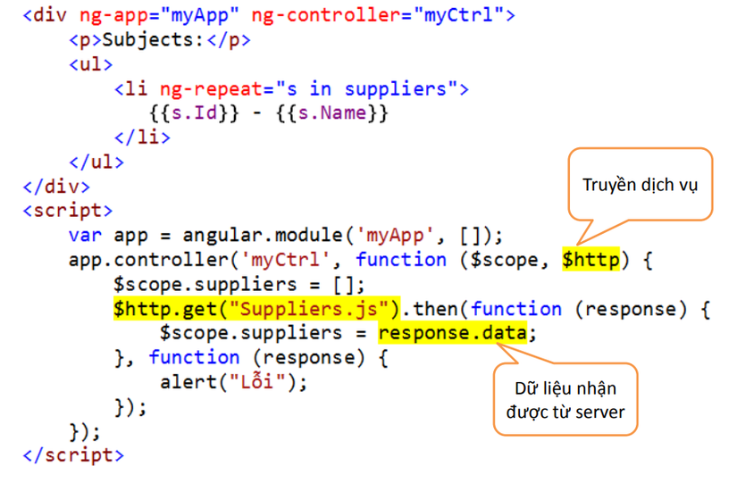Image resolution: width=737 pixels, height=483 pixels.
Task: Click the opening <script> tag
Action: (68, 211)
